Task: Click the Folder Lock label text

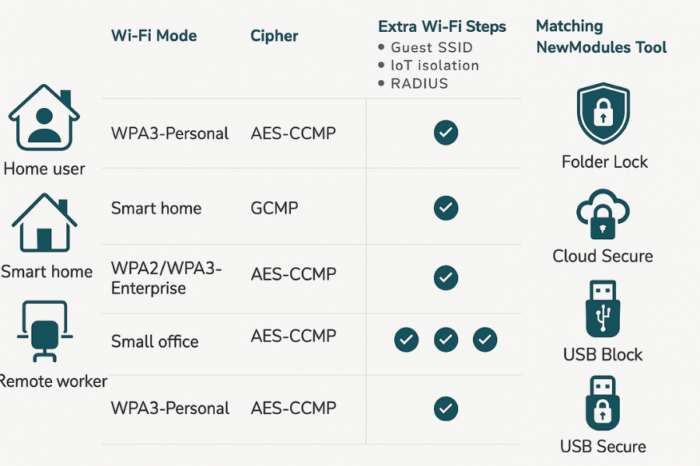Action: click(604, 162)
